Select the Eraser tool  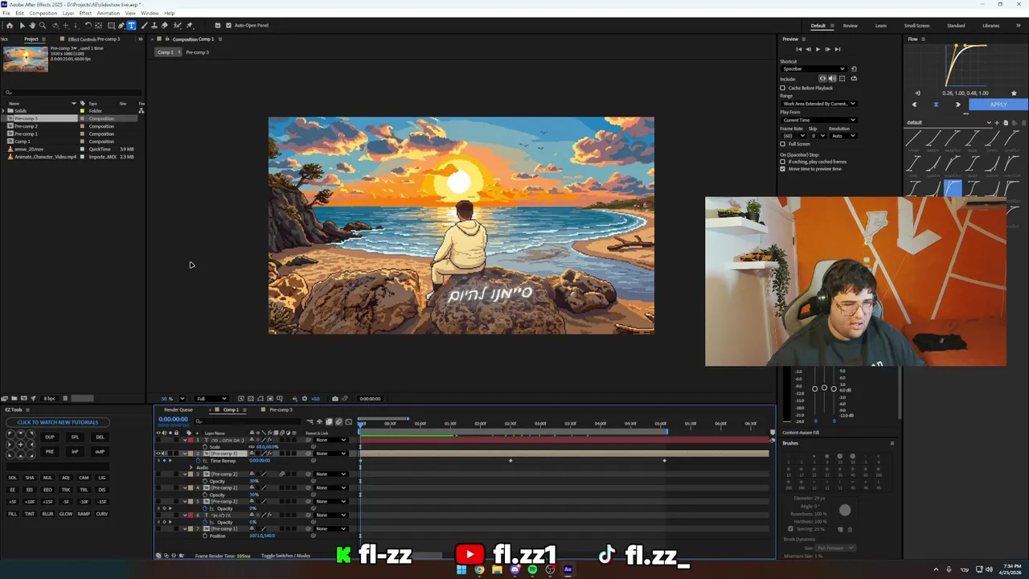(164, 26)
